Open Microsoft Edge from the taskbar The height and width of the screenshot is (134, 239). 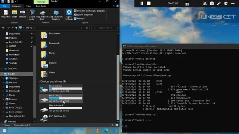[x=106, y=131]
